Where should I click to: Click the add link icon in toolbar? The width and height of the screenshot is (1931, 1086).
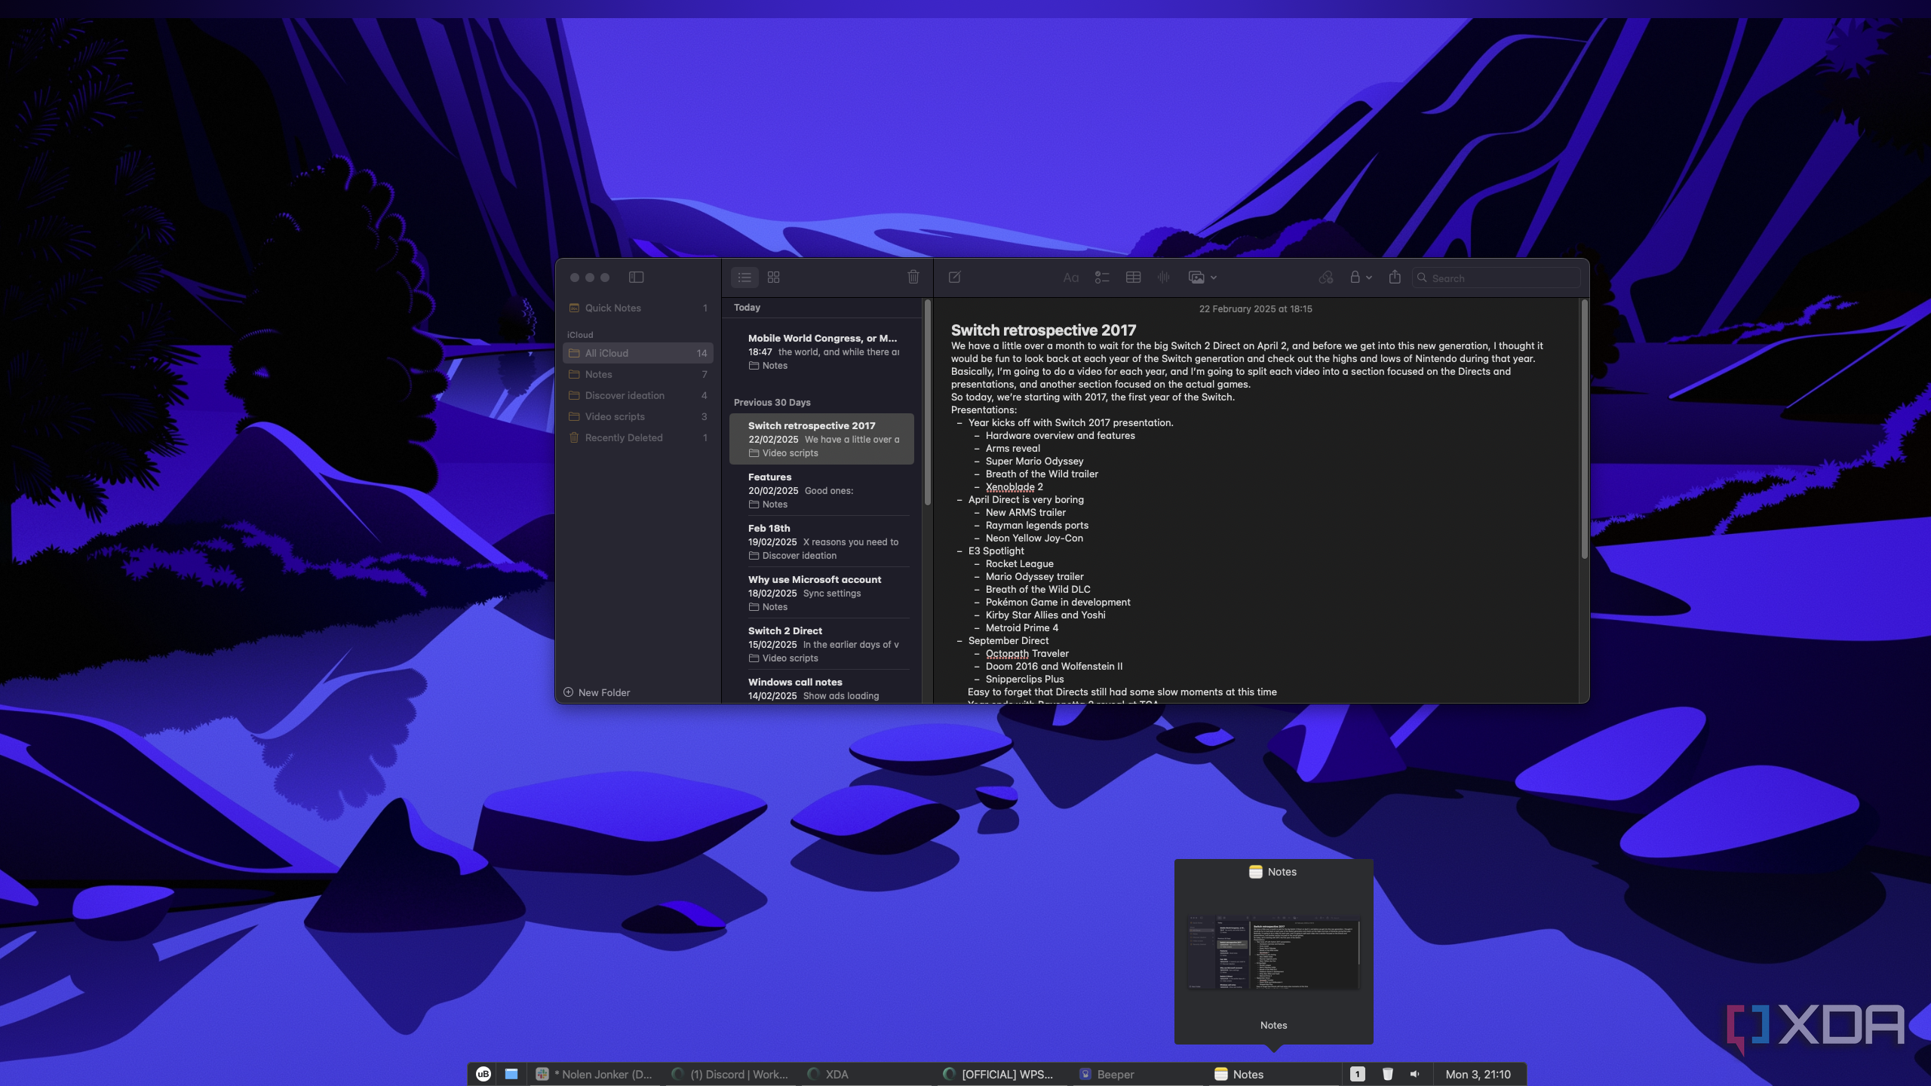[x=1326, y=278]
